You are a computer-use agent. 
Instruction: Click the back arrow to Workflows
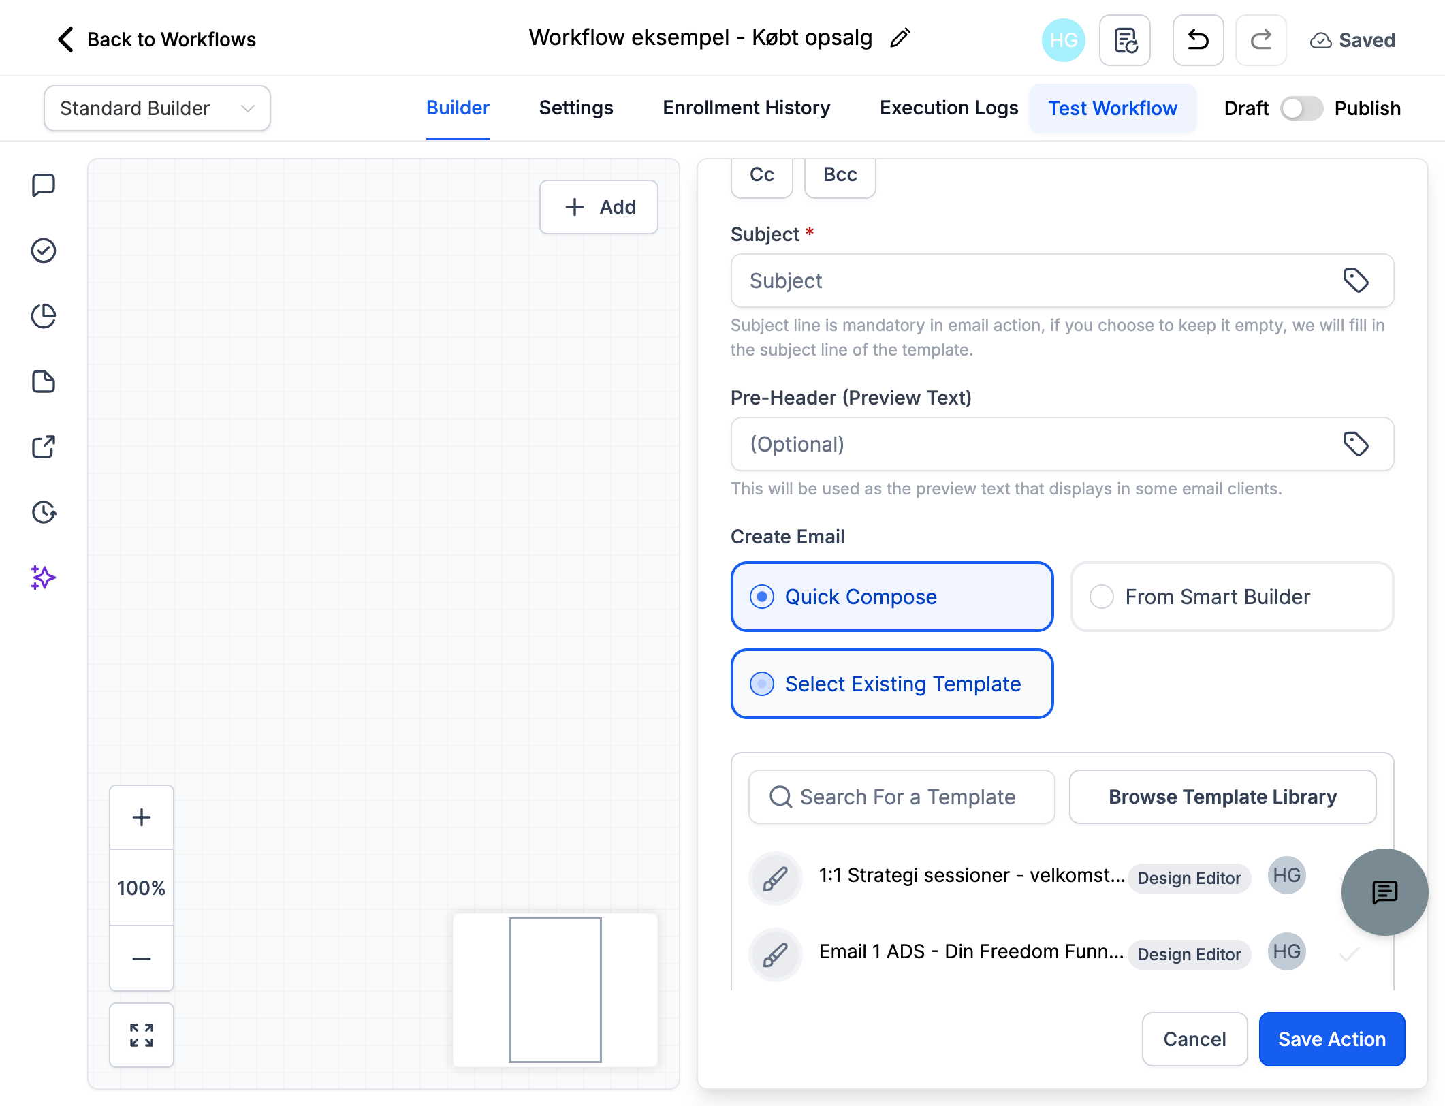[x=66, y=39]
